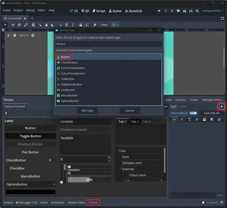Expand the Compatibility renderer dropdown
This screenshot has height=208, width=227.
click(213, 11)
